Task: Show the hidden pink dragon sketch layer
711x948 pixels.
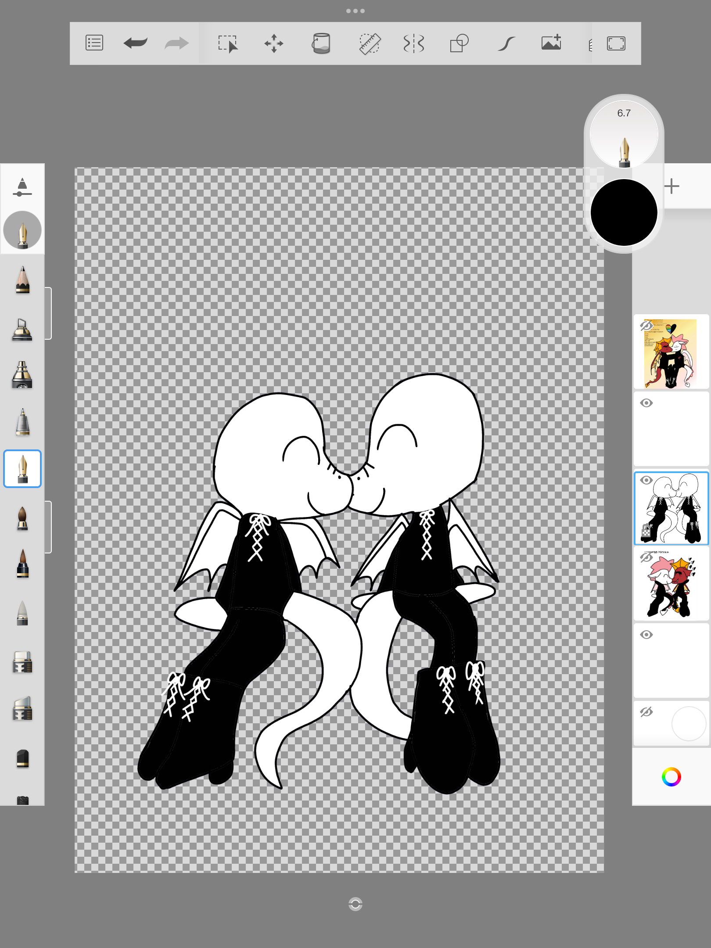Action: coord(646,557)
